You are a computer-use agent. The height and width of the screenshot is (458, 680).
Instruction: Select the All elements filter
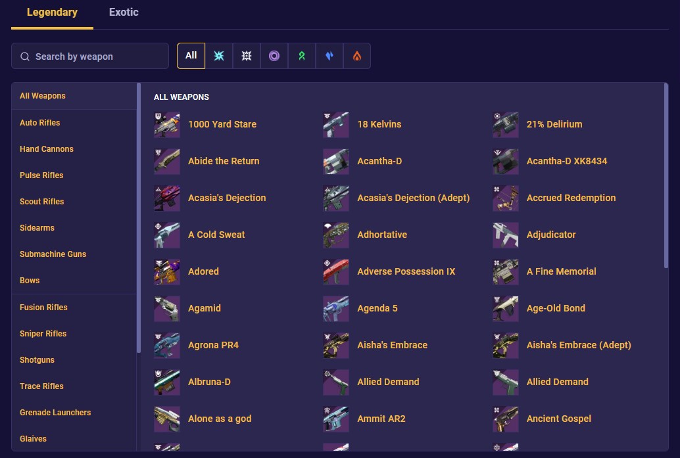(x=191, y=55)
